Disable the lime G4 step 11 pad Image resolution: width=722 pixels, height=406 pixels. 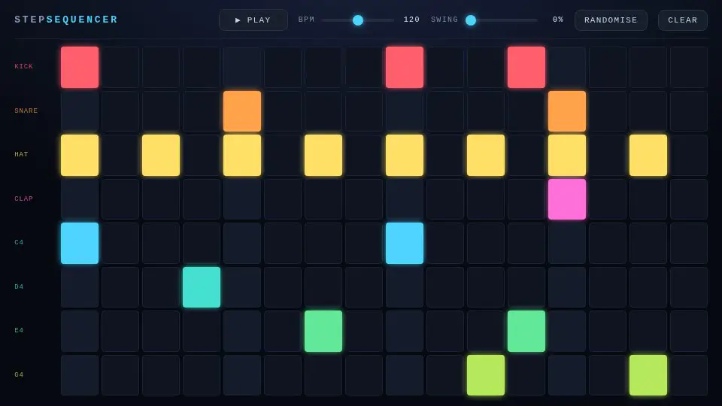pos(486,375)
